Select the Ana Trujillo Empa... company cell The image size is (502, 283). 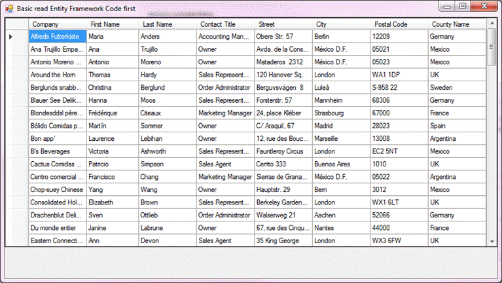(58, 49)
